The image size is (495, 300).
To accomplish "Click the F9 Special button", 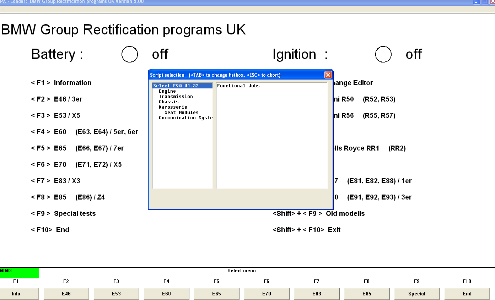I will 417,294.
